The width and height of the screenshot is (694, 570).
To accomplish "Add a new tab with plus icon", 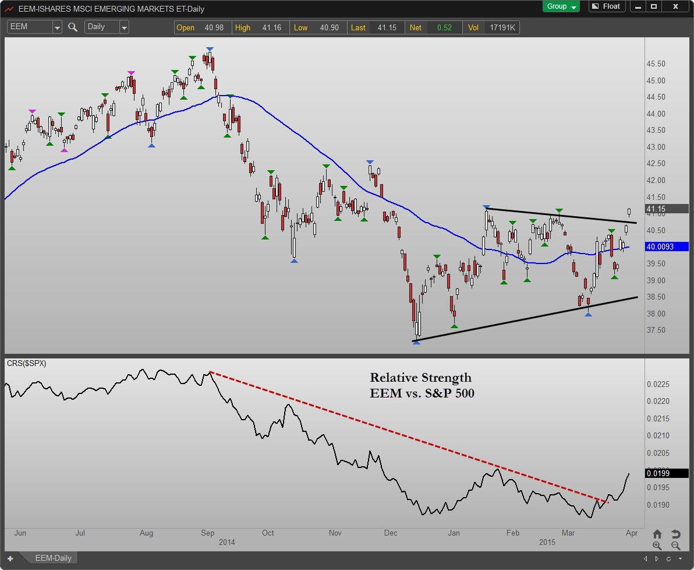I will pyautogui.click(x=10, y=558).
